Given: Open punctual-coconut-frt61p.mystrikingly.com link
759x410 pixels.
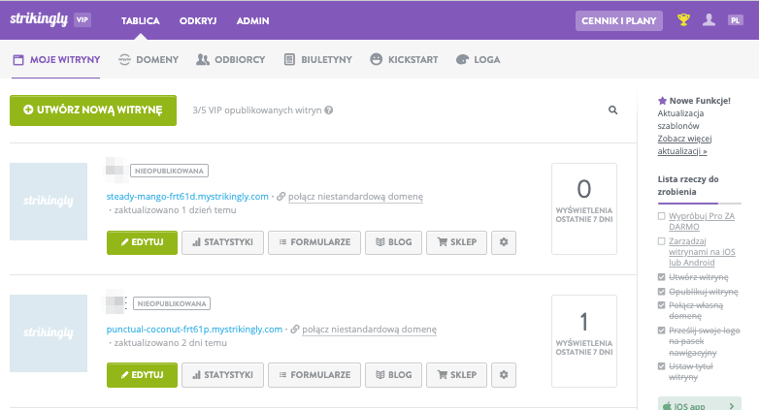Looking at the screenshot, I should pyautogui.click(x=194, y=329).
